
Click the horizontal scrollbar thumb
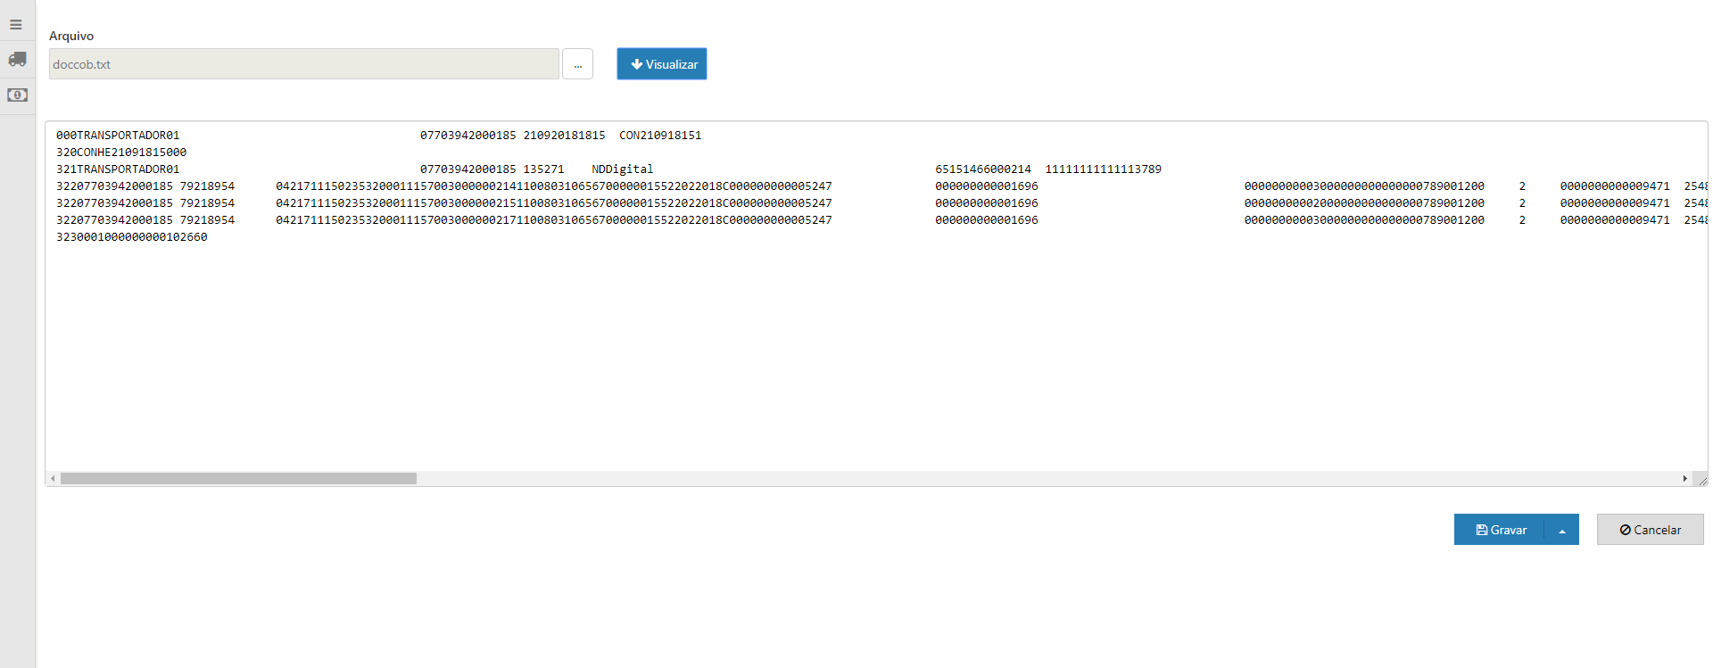238,479
